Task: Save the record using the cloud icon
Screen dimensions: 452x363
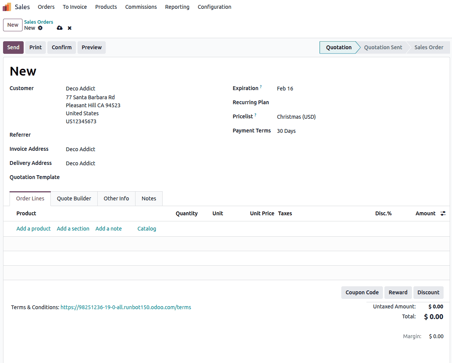Action: coord(60,28)
